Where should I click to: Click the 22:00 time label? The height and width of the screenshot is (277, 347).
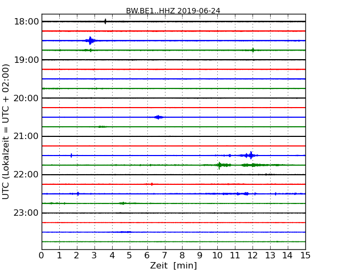coord(26,175)
